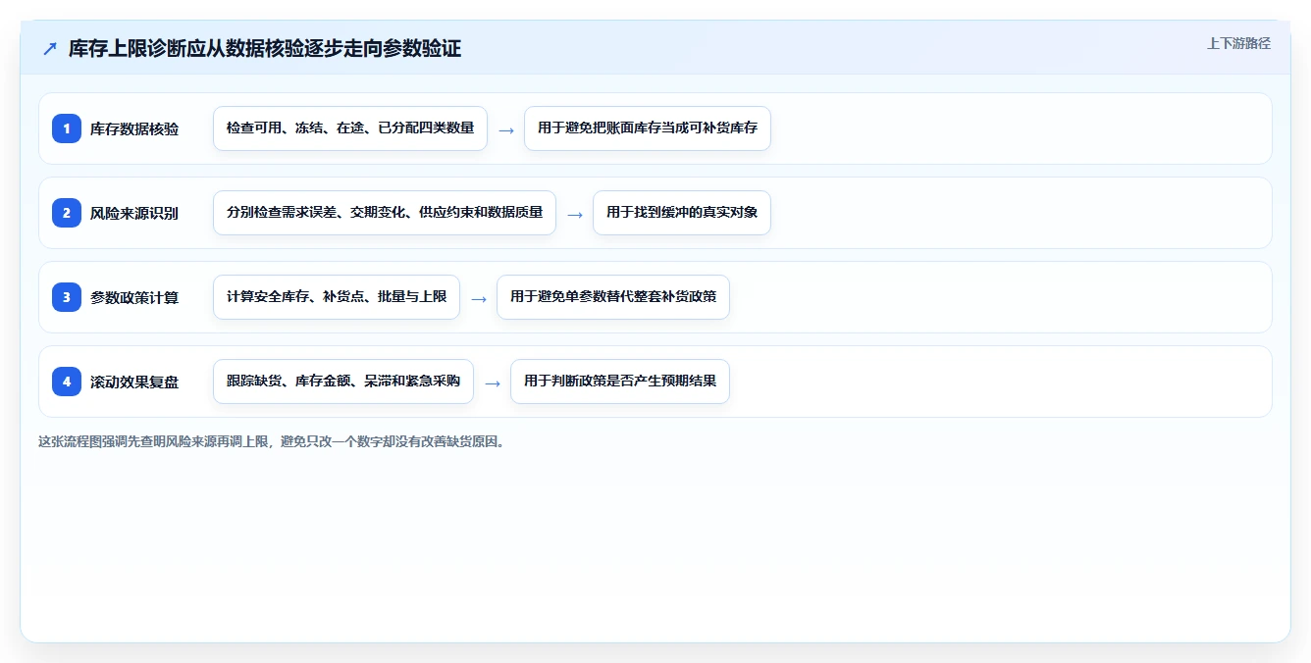This screenshot has width=1311, height=663.
Task: Click box 用于找到缓冲的真实对象
Action: [682, 213]
